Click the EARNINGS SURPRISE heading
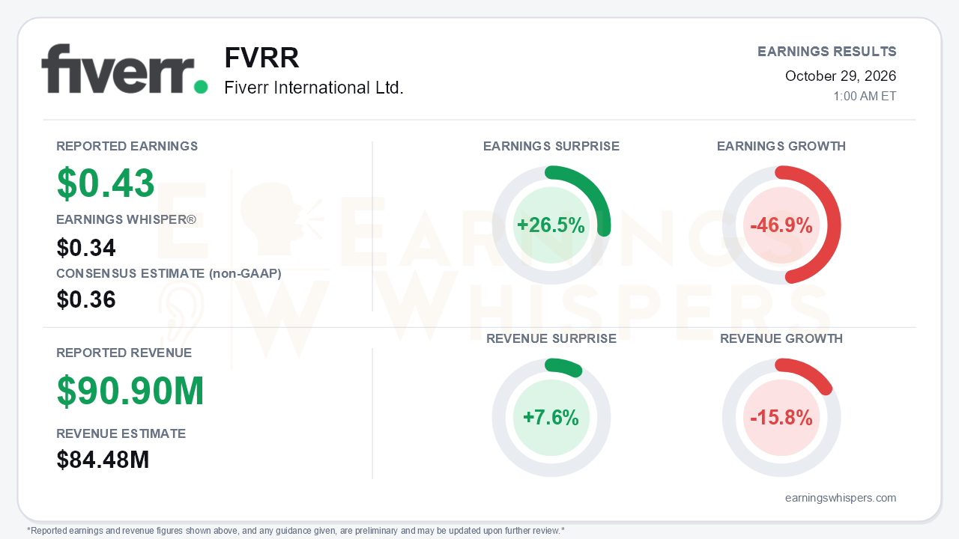The height and width of the screenshot is (539, 959). point(551,146)
